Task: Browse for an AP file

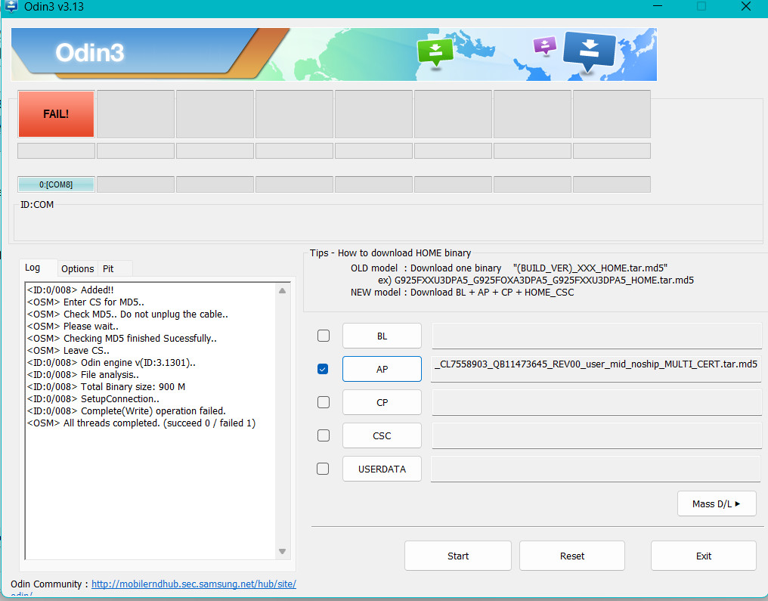Action: pyautogui.click(x=382, y=369)
